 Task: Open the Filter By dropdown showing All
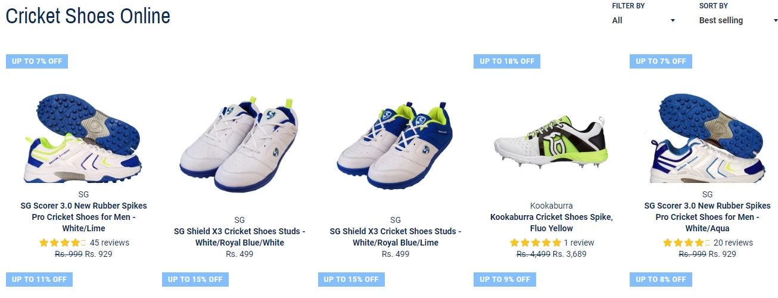coord(644,20)
